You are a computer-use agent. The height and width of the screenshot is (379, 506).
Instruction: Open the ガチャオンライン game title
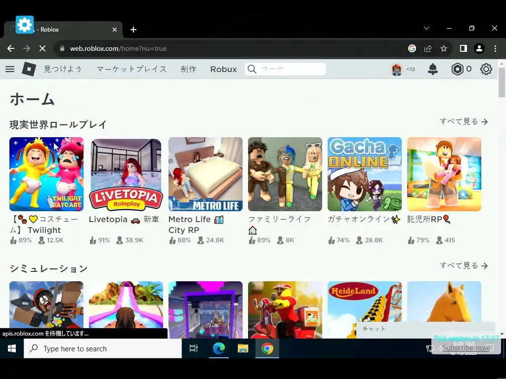click(x=364, y=219)
